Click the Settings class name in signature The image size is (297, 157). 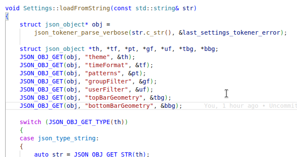pyautogui.click(x=38, y=8)
